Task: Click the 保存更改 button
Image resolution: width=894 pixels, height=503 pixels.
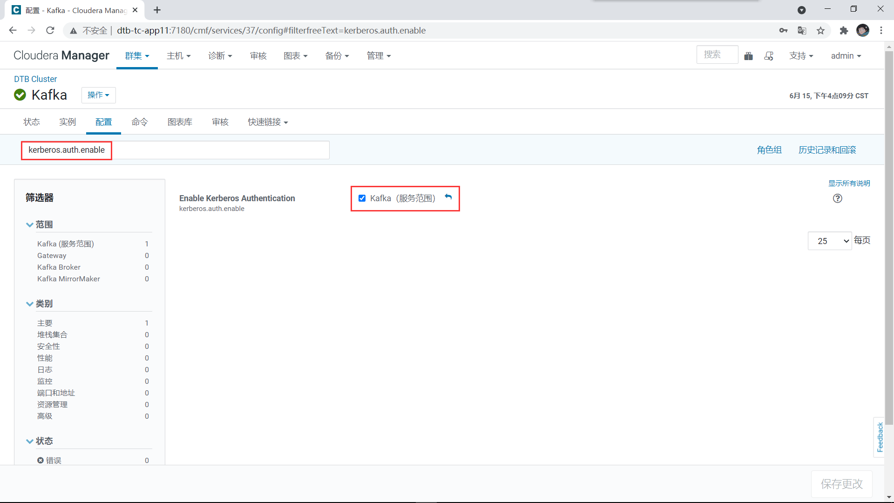Action: [841, 484]
